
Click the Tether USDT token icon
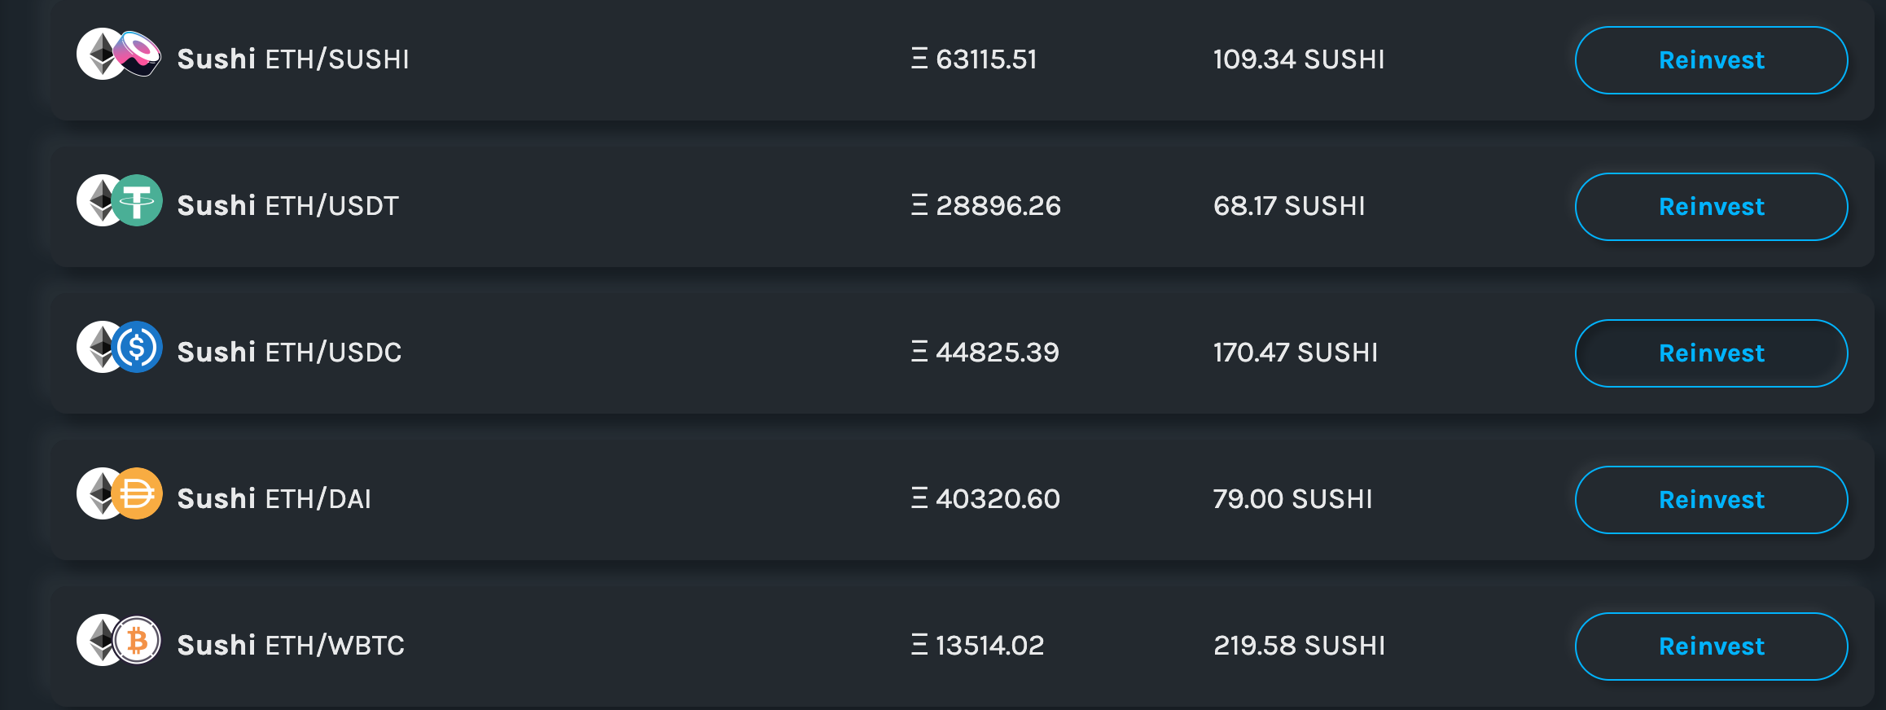[137, 200]
